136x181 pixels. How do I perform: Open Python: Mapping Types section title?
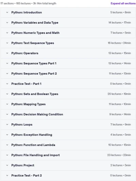[x=29, y=104]
